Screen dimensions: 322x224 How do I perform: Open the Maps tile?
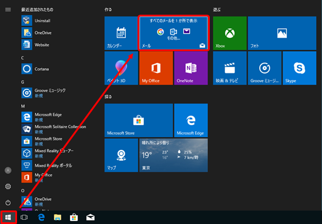(x=121, y=155)
